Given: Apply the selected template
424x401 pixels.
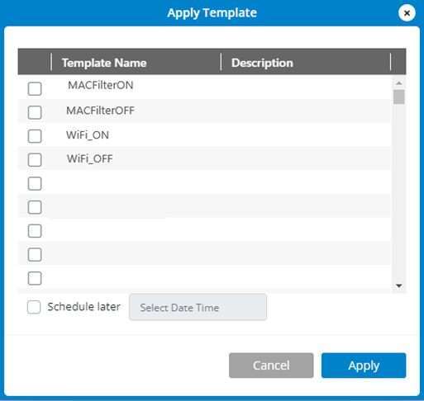Looking at the screenshot, I should 364,366.
